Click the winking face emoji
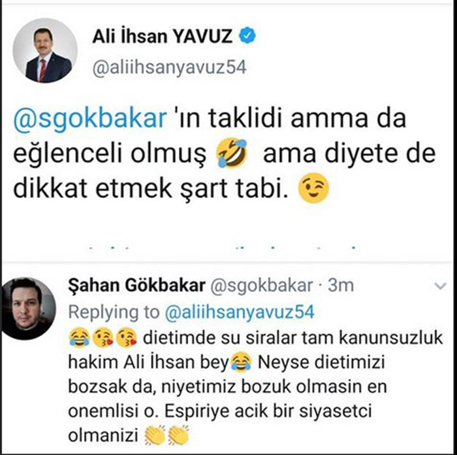 [313, 188]
